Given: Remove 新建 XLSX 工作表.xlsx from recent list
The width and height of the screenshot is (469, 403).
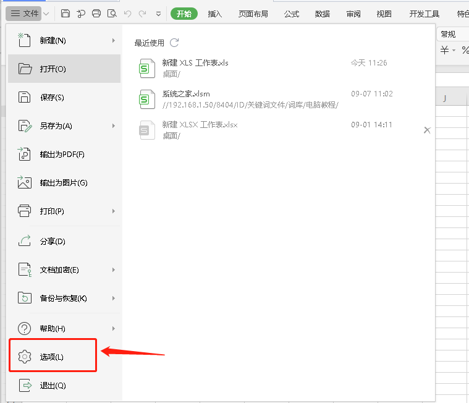Looking at the screenshot, I should 427,130.
